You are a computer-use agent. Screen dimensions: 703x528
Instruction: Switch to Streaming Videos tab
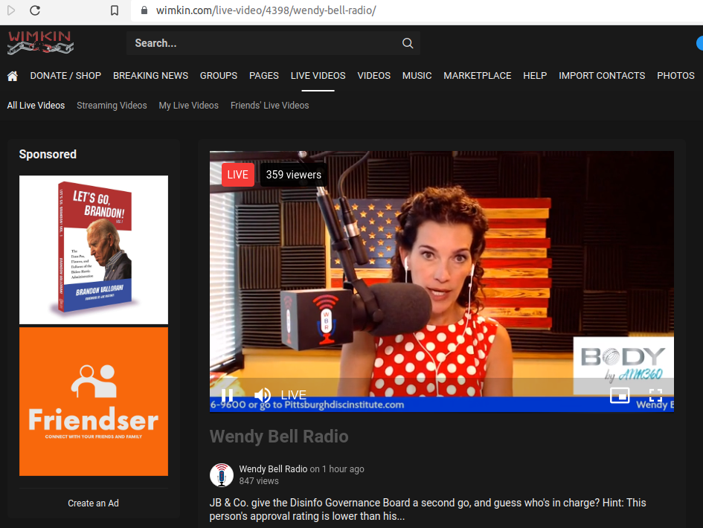(112, 106)
